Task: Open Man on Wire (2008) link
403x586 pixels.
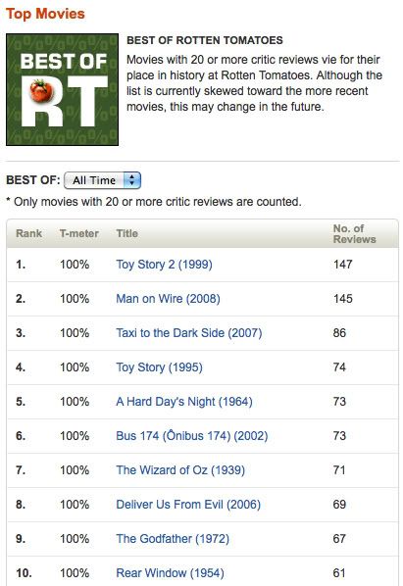Action: (168, 299)
